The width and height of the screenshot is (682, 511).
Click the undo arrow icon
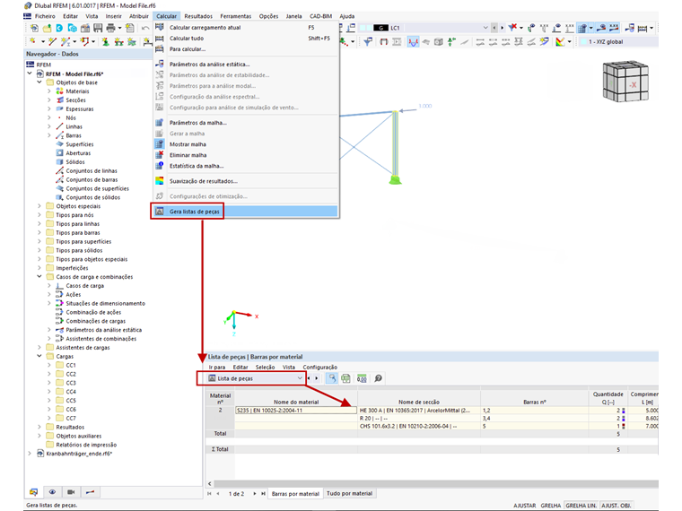(x=145, y=29)
